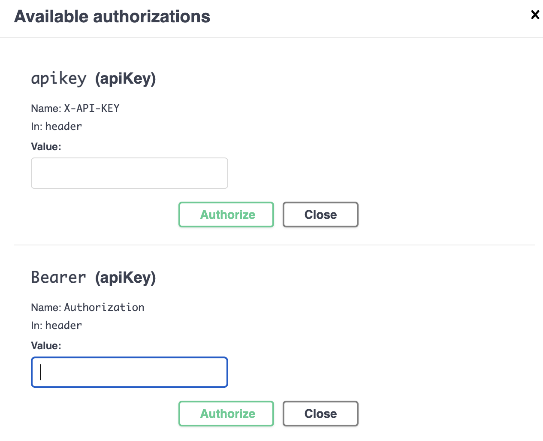Focus the apikey Value input field
Screen dimensions: 543x441
(129, 173)
